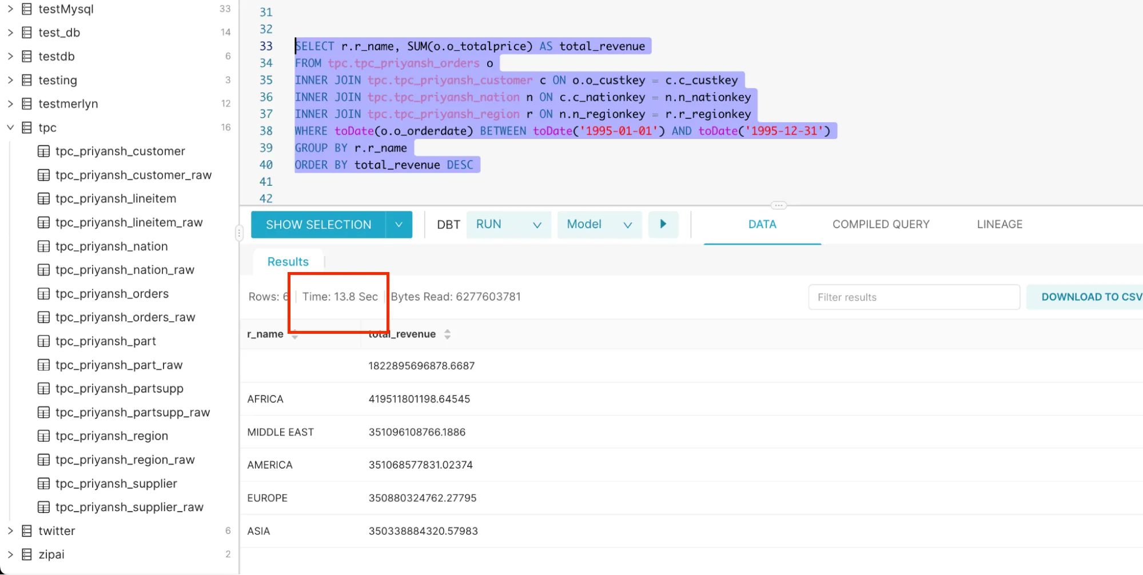Expand the test_db database node

point(10,33)
